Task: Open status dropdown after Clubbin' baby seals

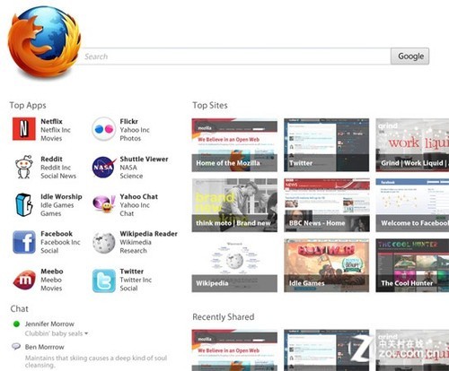Action: (x=86, y=333)
